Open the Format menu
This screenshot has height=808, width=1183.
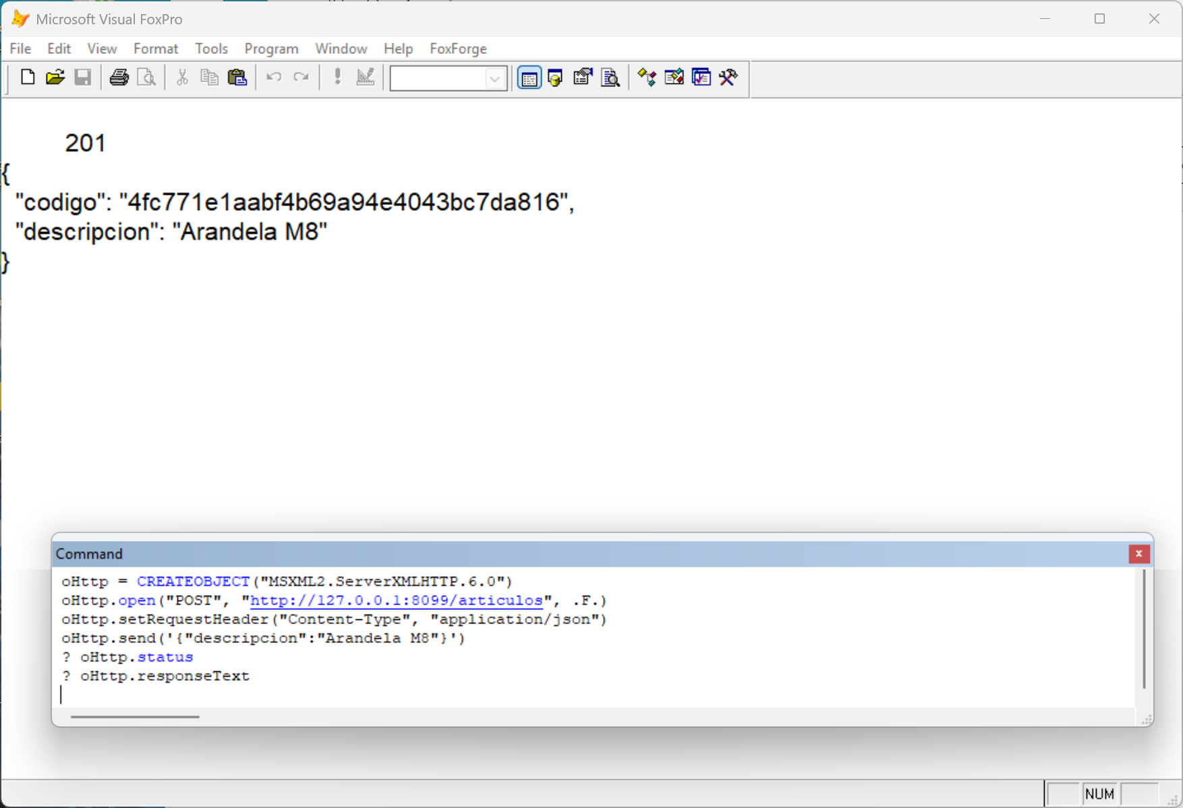tap(156, 49)
